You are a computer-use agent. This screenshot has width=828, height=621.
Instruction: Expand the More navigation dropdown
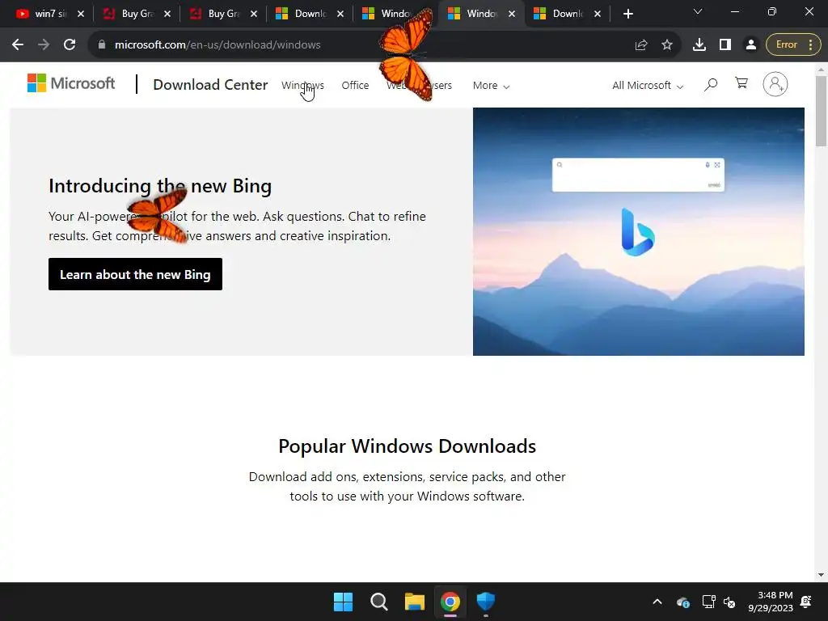(491, 86)
